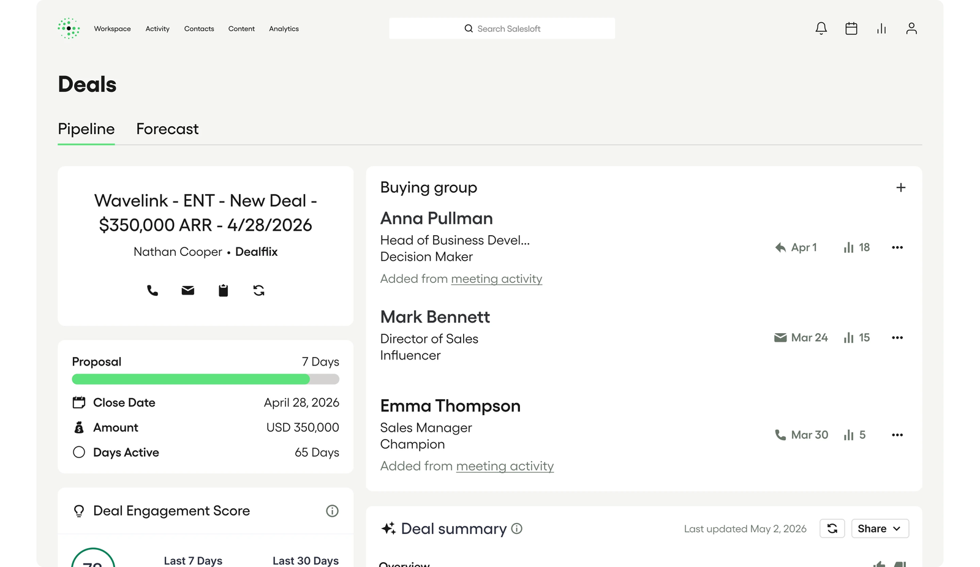The width and height of the screenshot is (980, 567).
Task: Open the Analytics menu
Action: 284,29
